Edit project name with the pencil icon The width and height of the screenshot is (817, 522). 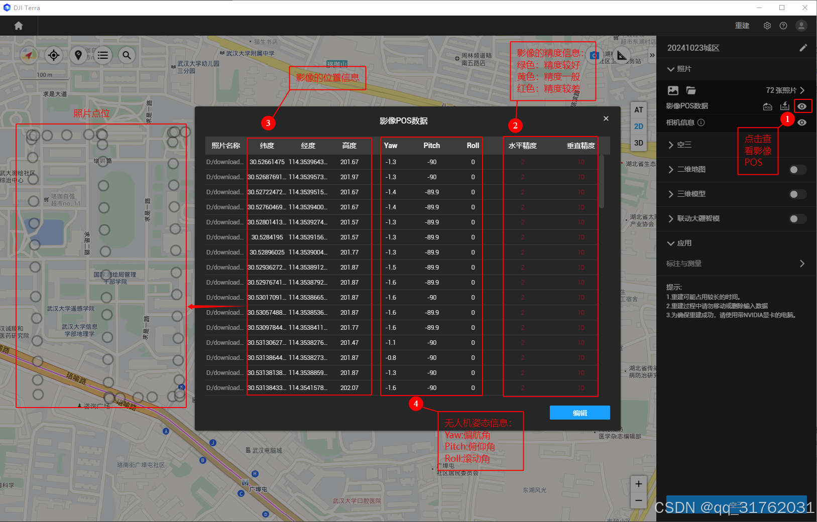tap(803, 48)
